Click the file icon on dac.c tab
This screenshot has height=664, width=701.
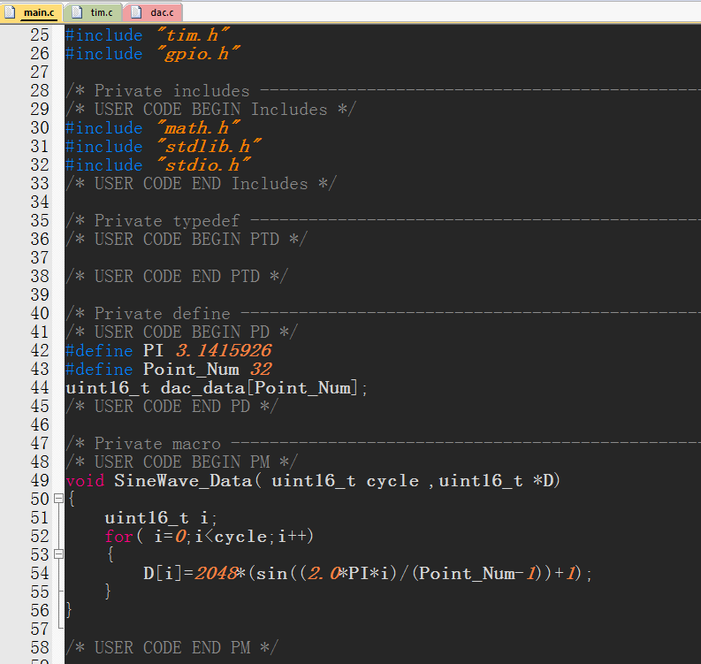136,12
